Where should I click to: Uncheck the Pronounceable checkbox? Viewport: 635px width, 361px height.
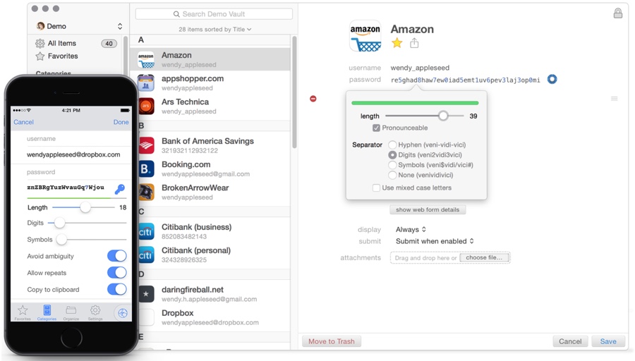click(376, 128)
